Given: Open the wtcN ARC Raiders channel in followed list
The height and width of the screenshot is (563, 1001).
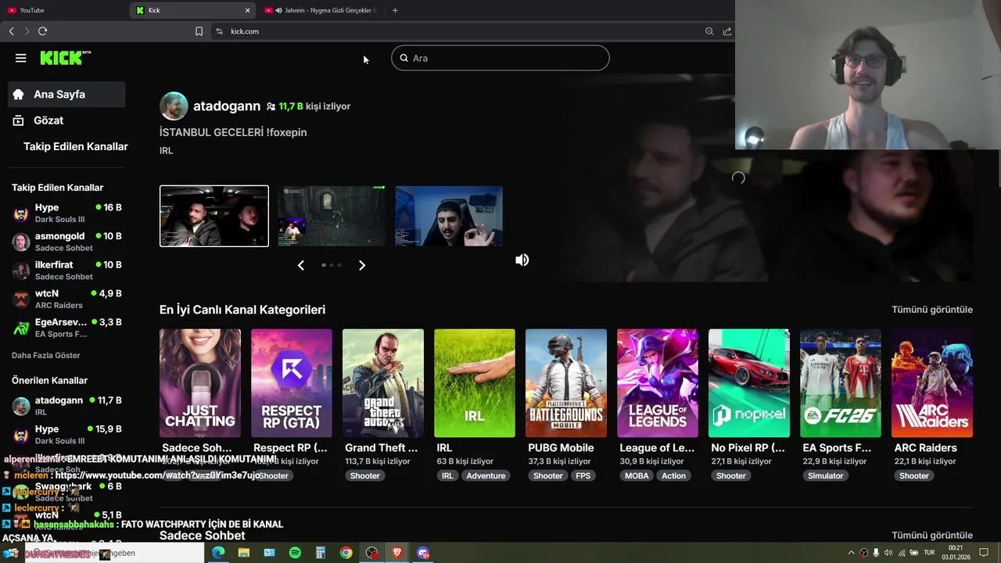Looking at the screenshot, I should coord(66,299).
